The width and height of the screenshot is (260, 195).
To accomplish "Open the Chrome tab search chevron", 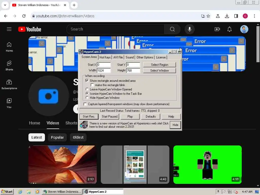I will pyautogui.click(x=5, y=5).
